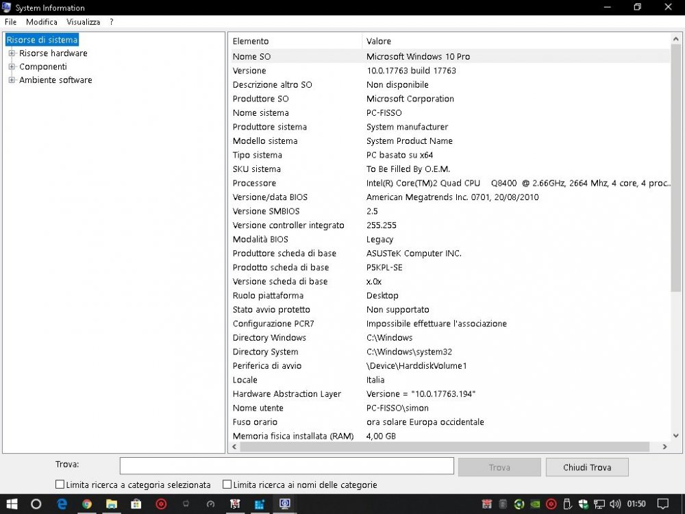Open the Windows Start menu

pos(12,504)
